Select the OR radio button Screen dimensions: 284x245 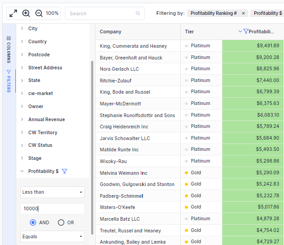[61, 222]
